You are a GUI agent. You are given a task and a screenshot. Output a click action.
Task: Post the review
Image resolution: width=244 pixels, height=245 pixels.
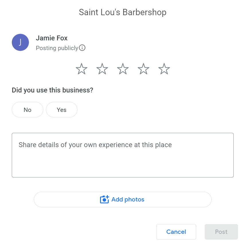click(x=221, y=232)
